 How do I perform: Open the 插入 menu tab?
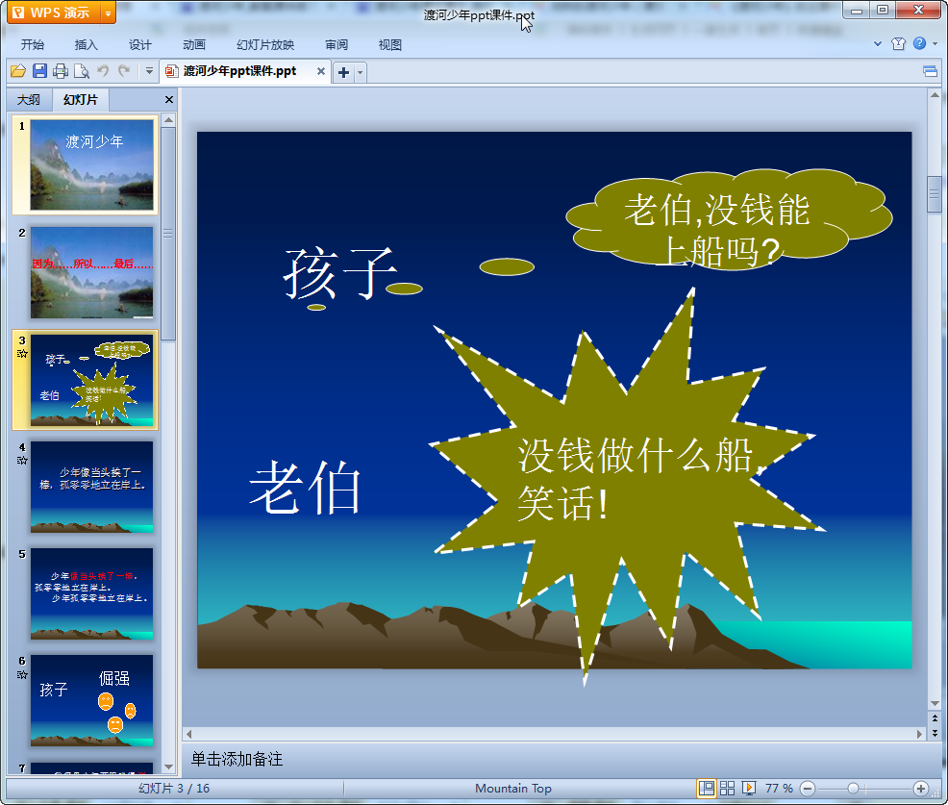coord(86,45)
